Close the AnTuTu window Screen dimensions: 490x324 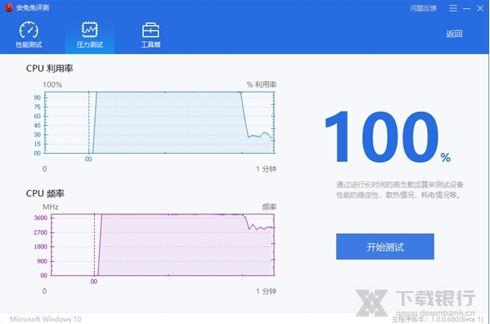[480, 8]
